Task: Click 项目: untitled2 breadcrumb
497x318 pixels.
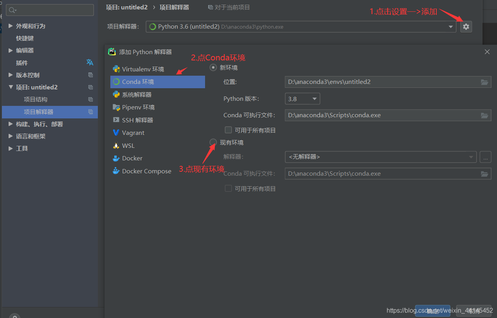Action: (x=127, y=7)
